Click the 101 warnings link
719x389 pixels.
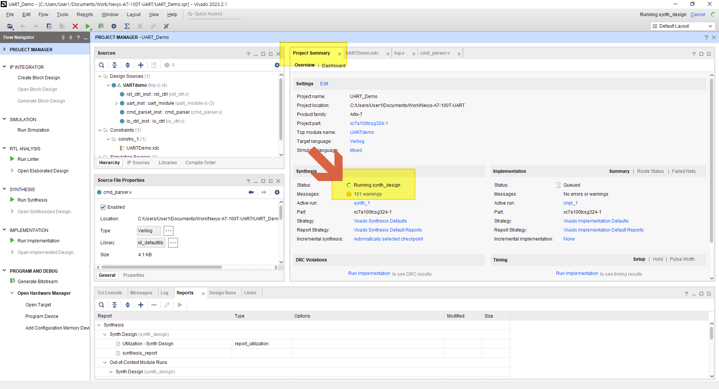(x=368, y=194)
